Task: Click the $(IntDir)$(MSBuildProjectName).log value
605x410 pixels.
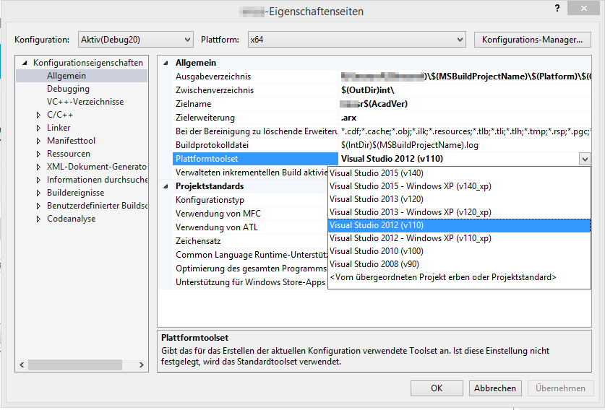Action: pos(465,145)
